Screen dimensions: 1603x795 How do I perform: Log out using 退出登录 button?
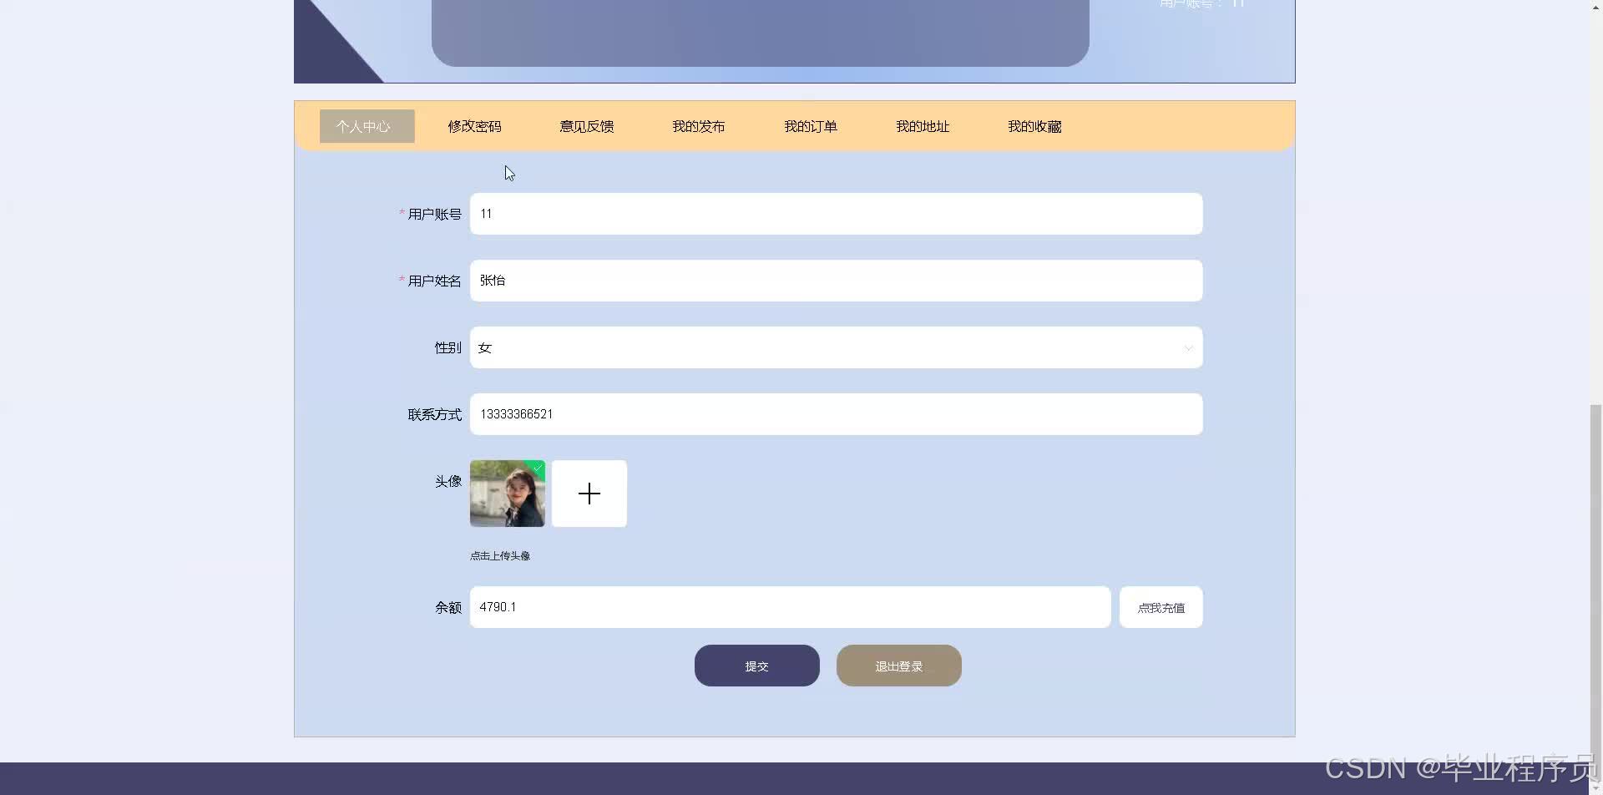898,666
